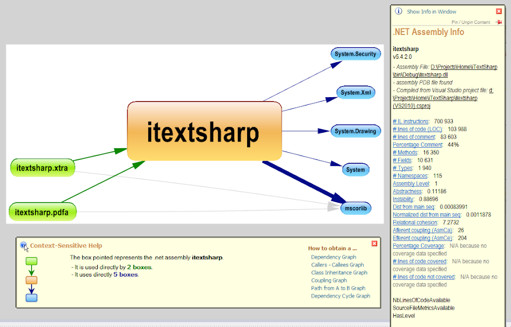Viewport: 511px width, 327px height.
Task: Click '5 boxes' in help text
Action: pyautogui.click(x=126, y=275)
